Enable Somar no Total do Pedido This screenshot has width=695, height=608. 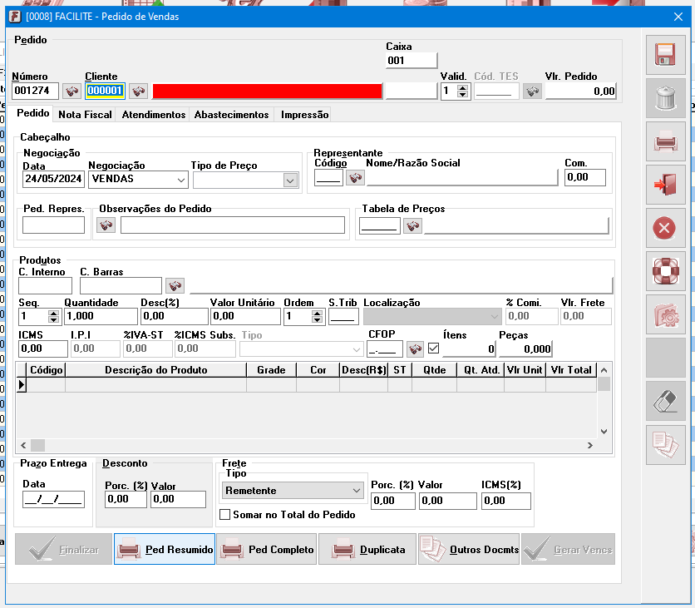[x=225, y=514]
